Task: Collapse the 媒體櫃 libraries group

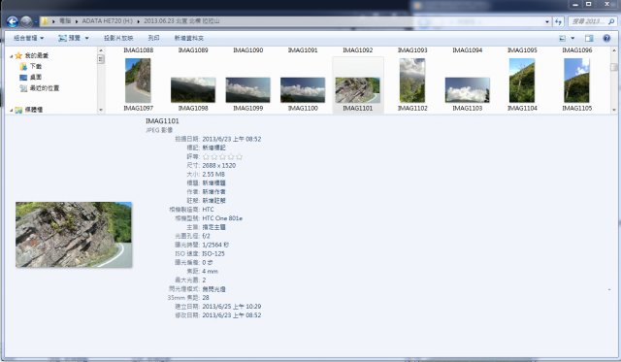Action: [11, 110]
